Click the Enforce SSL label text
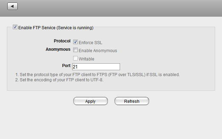The width and height of the screenshot is (222, 139). (91, 43)
